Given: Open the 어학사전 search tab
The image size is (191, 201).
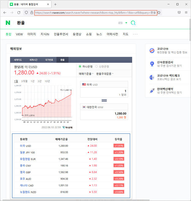Looking at the screenshot, I should pyautogui.click(x=112, y=34).
